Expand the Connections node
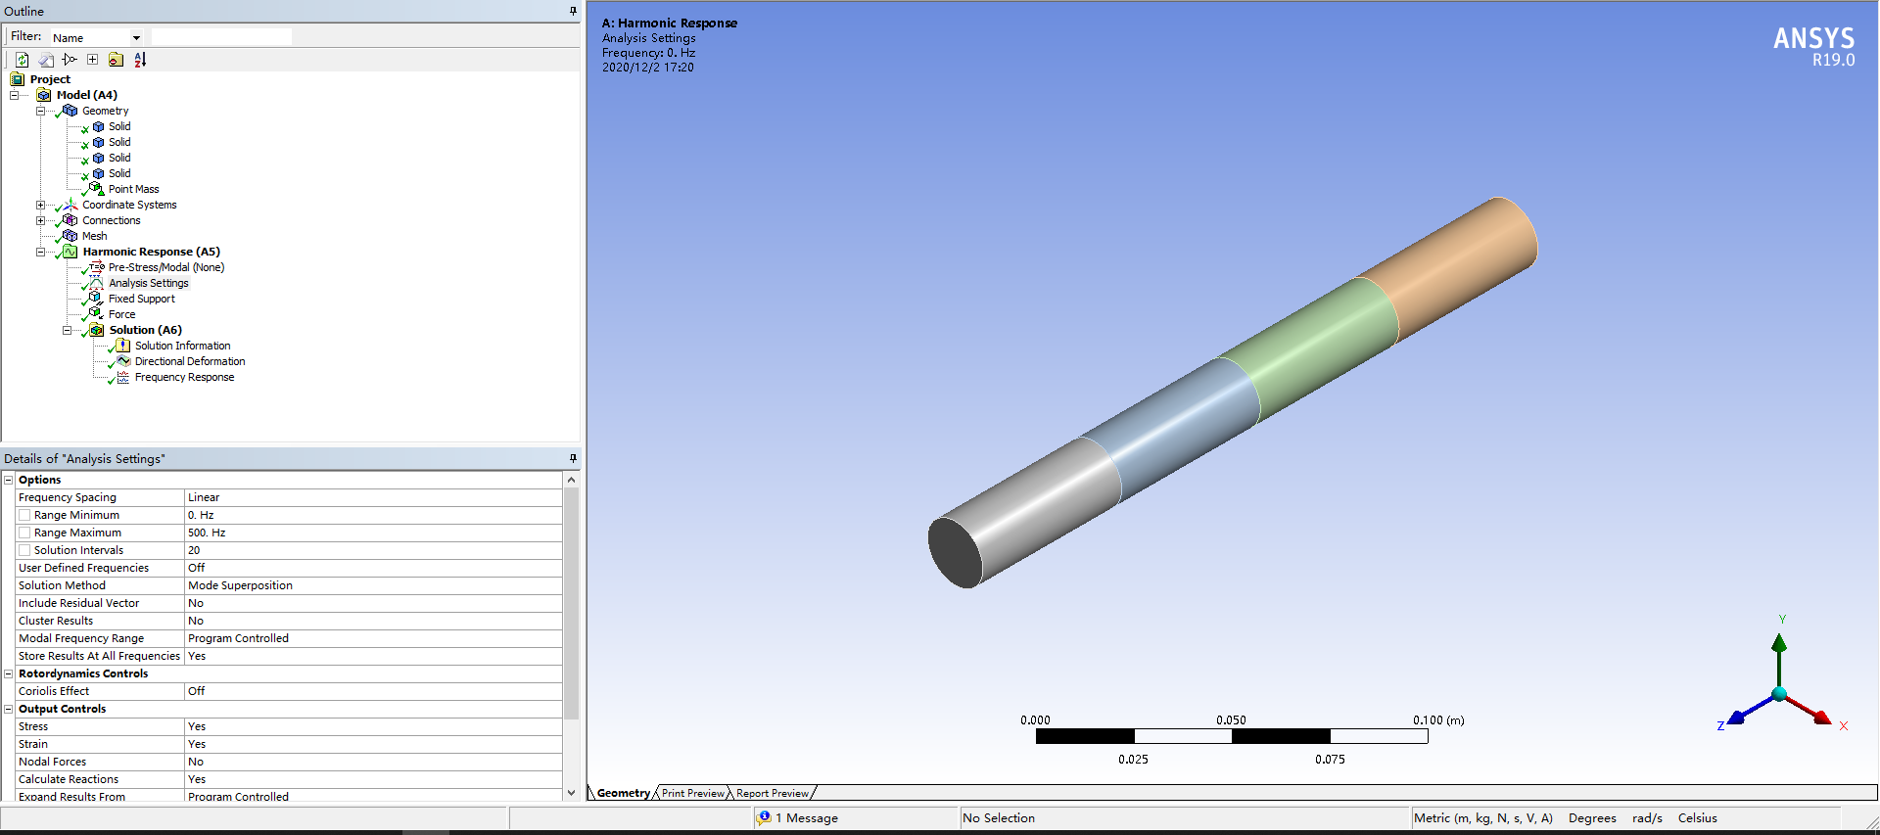Viewport: 1880px width, 835px height. (40, 220)
